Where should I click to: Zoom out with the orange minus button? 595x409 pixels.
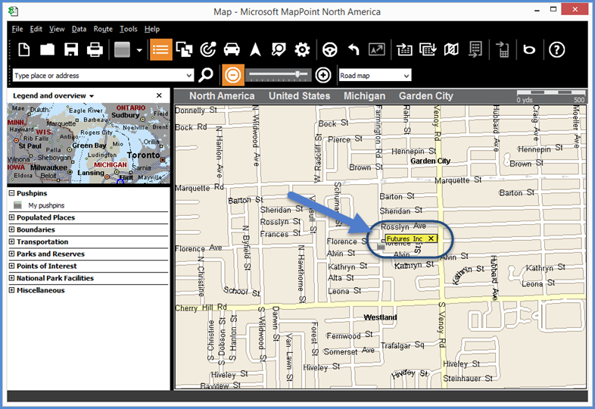tap(233, 75)
